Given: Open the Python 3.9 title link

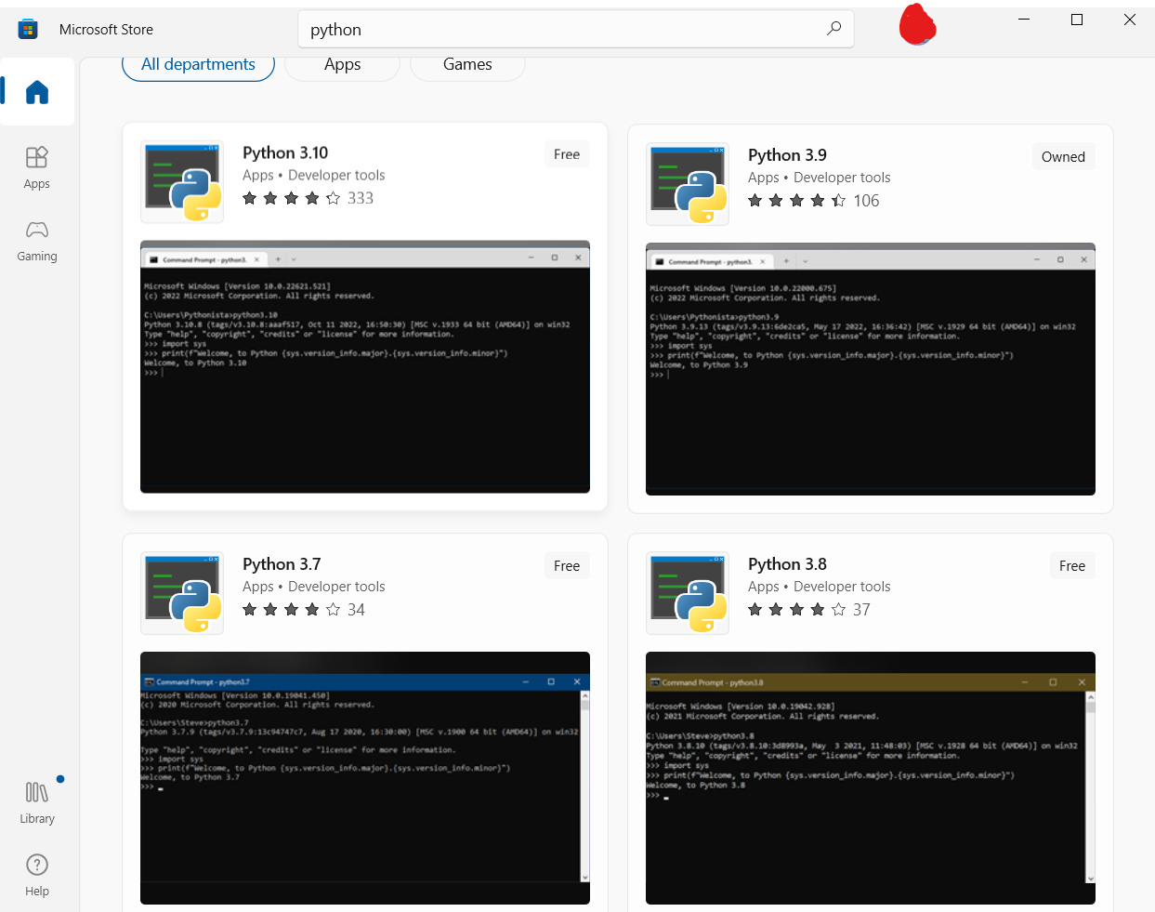Looking at the screenshot, I should coord(787,154).
